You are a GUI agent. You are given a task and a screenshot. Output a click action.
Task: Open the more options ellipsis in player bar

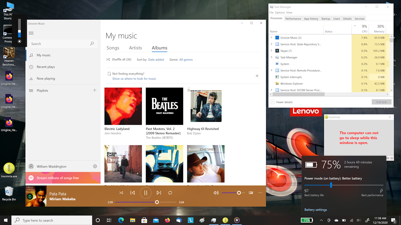coord(260,193)
